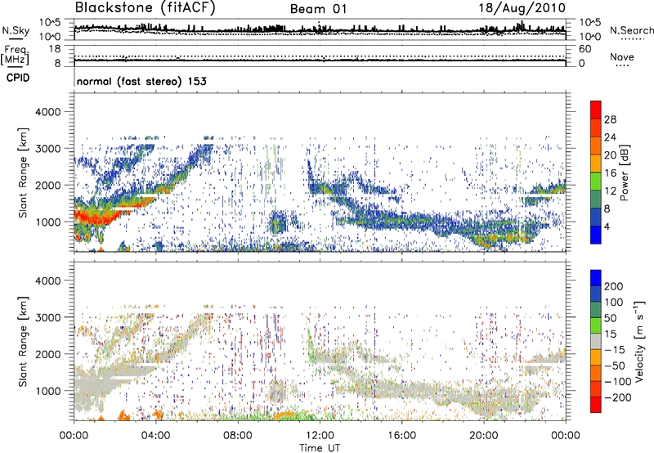
Task: Click the '4' value on power colorbar
Action: [x=607, y=226]
